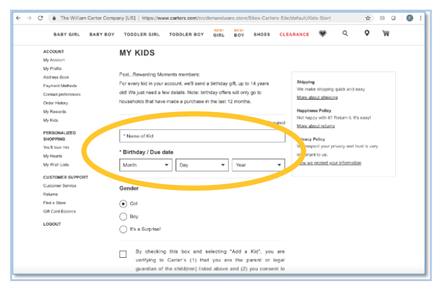
Task: Open the Day dropdown
Action: pos(202,165)
